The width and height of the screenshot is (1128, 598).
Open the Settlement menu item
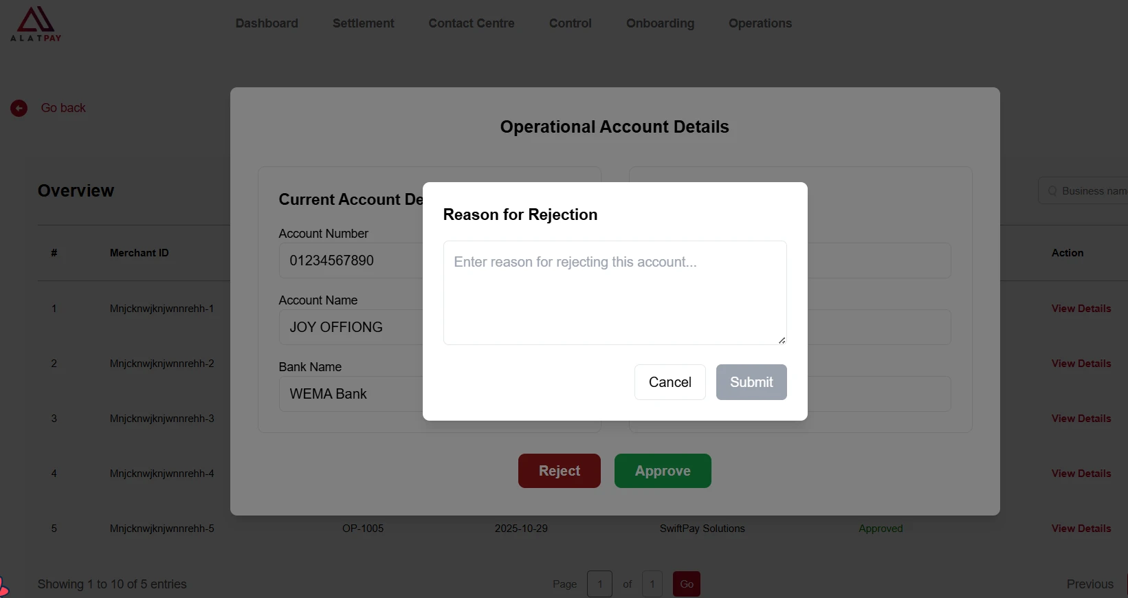click(x=363, y=23)
